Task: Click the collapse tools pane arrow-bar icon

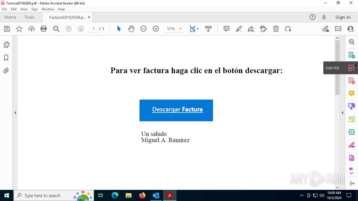Action: [352, 183]
